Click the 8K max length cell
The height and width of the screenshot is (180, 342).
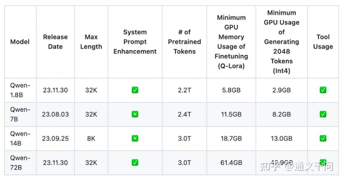(91, 138)
